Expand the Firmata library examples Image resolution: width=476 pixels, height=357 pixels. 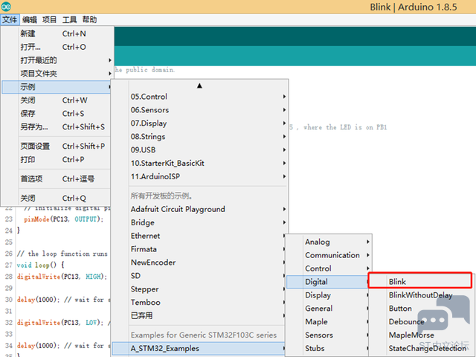click(x=199, y=250)
